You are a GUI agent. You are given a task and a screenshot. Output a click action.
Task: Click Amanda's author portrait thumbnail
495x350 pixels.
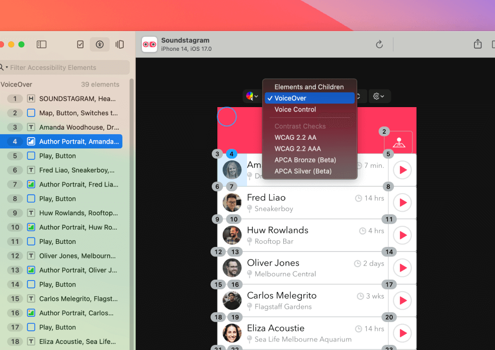pos(232,170)
